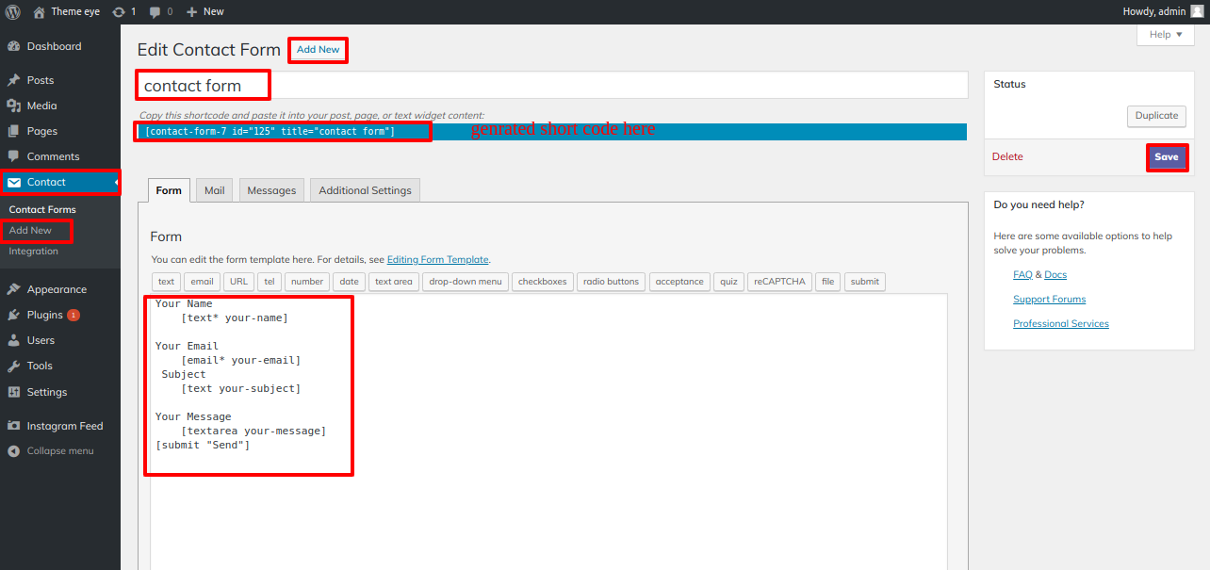
Task: Go to Plugins in the sidebar
Action: 44,315
